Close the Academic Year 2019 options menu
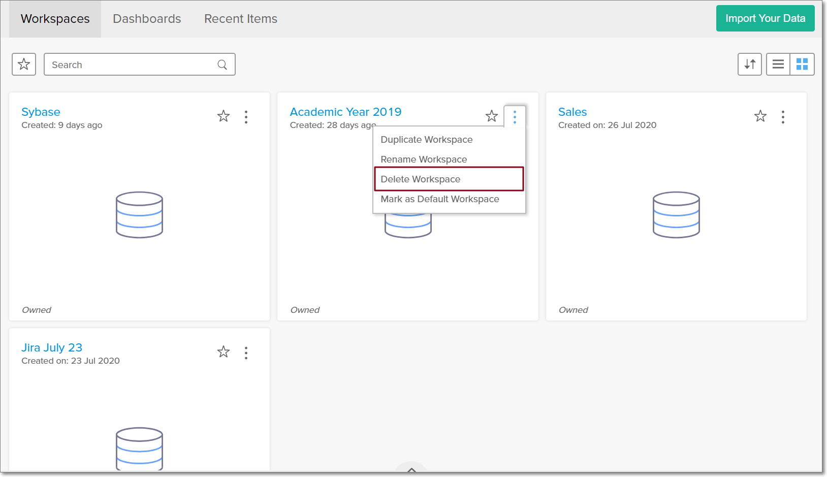 click(514, 116)
